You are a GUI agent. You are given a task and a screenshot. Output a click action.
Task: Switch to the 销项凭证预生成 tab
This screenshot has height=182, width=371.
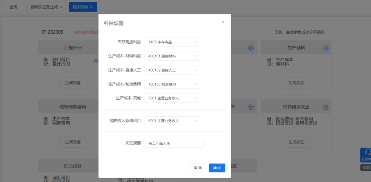[44, 7]
